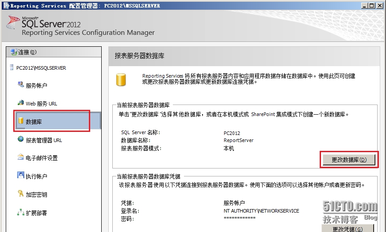Click the 扩展部署 network icon
This screenshot has height=232, width=386.
coord(21,212)
